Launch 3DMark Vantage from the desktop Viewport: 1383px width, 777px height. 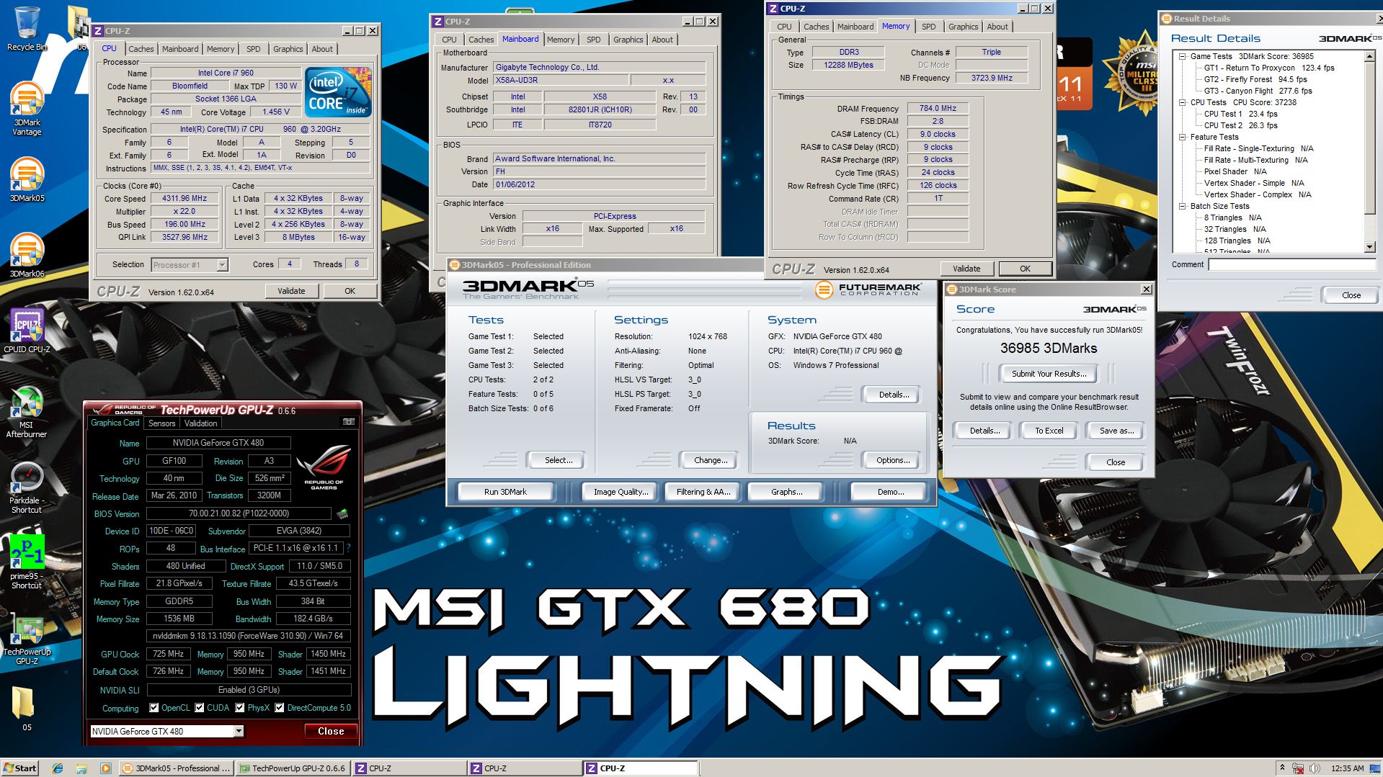coord(27,109)
